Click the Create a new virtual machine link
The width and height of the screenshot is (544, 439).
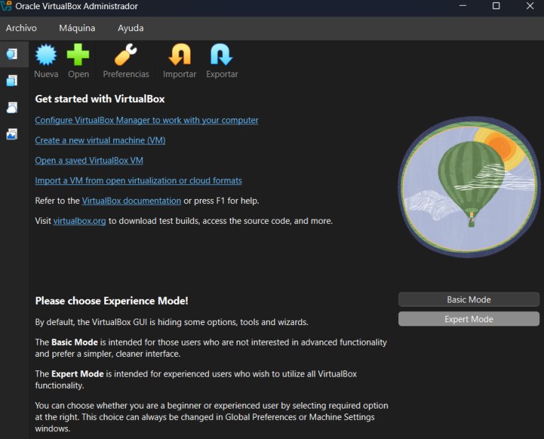(x=100, y=140)
